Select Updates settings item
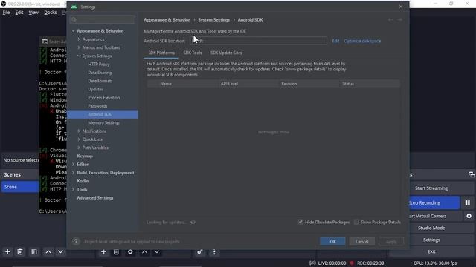 pyautogui.click(x=95, y=89)
